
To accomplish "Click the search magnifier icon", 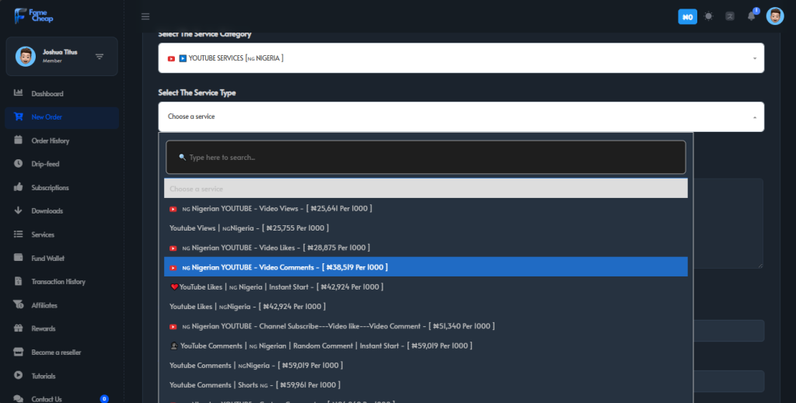I will [182, 157].
